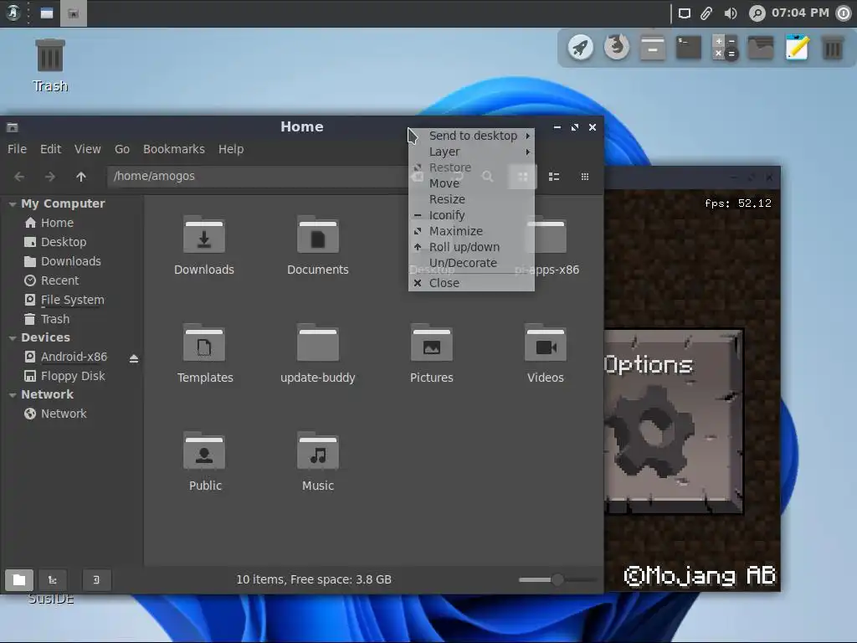Select File System in the sidebar
The height and width of the screenshot is (643, 857).
[x=72, y=300]
